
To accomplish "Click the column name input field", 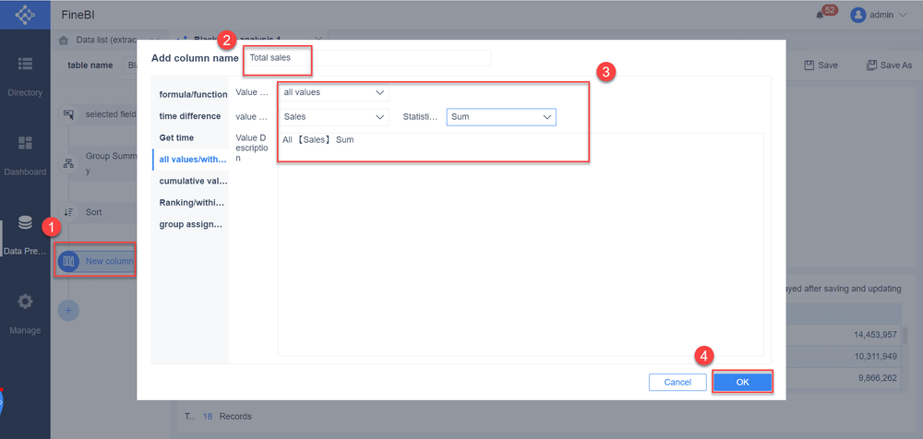I will pyautogui.click(x=369, y=58).
